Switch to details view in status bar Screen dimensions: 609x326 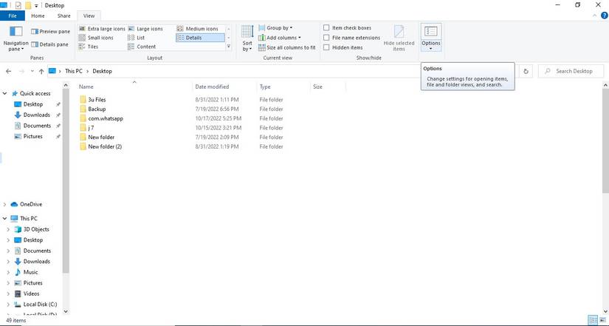593,320
